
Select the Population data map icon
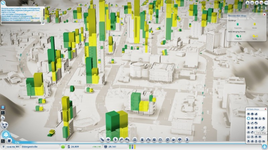coord(249,114)
